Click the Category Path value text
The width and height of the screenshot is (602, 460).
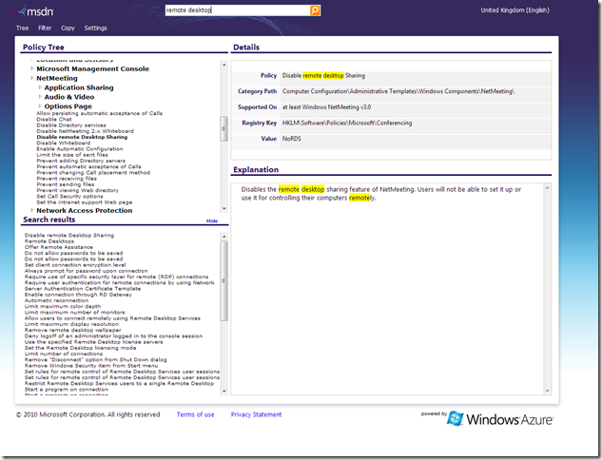tap(398, 91)
